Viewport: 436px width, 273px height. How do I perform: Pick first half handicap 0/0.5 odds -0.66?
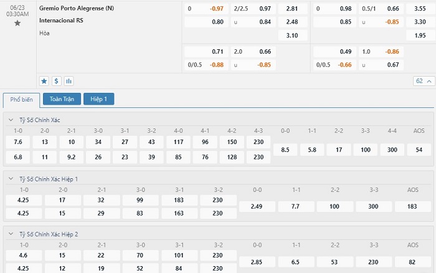(x=334, y=65)
